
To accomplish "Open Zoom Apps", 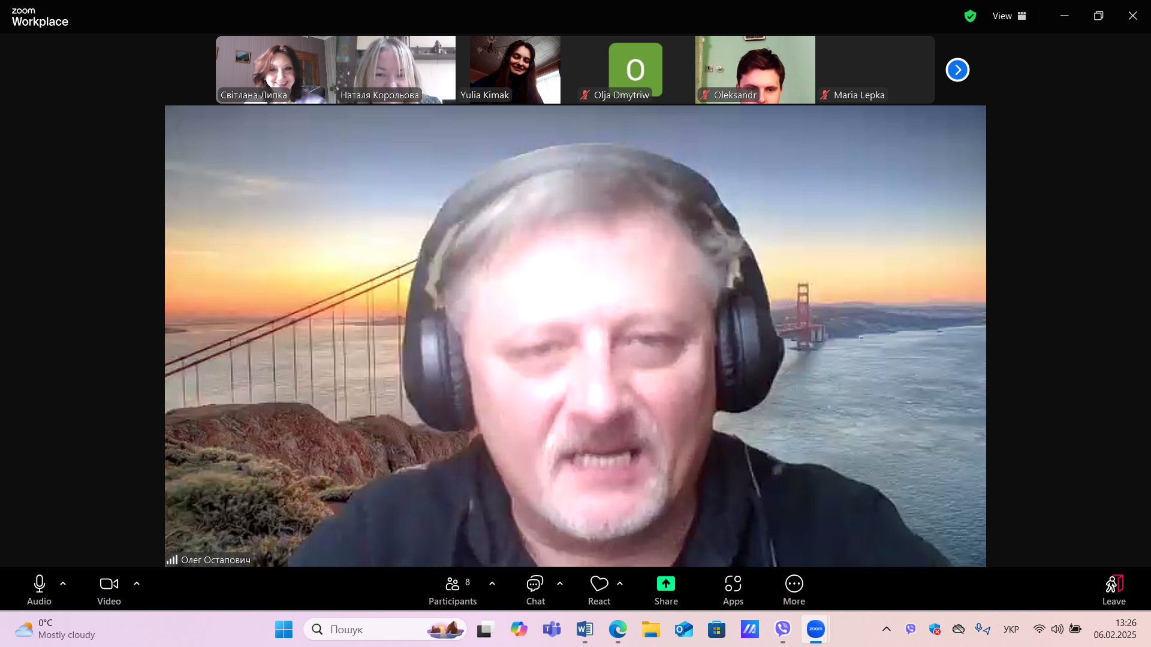I will [x=733, y=590].
